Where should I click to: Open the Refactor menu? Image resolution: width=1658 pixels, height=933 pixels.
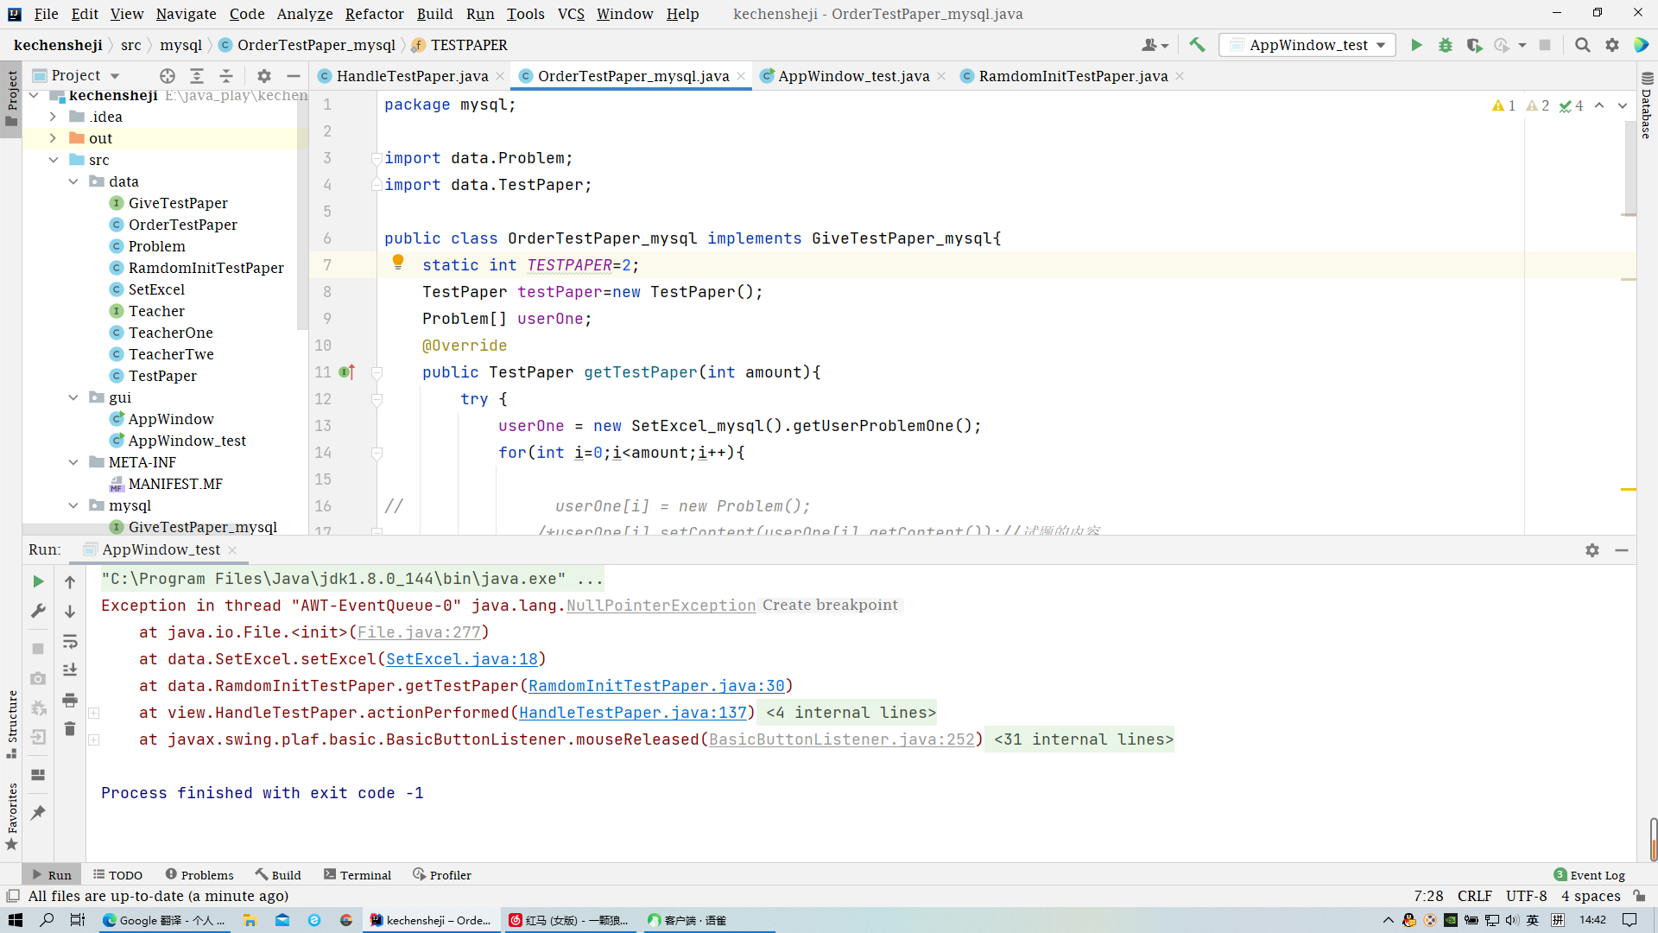click(x=374, y=14)
